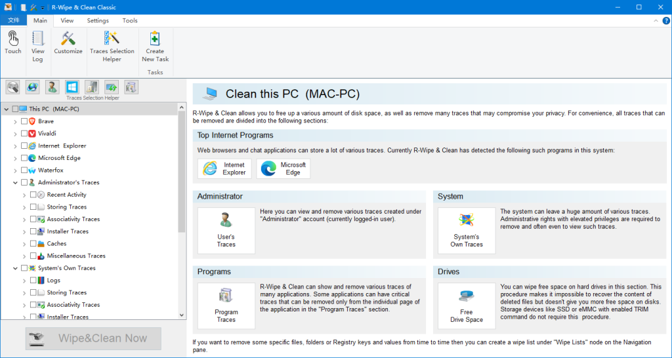Expand the Brave node
This screenshot has width=672, height=358.
(x=16, y=121)
